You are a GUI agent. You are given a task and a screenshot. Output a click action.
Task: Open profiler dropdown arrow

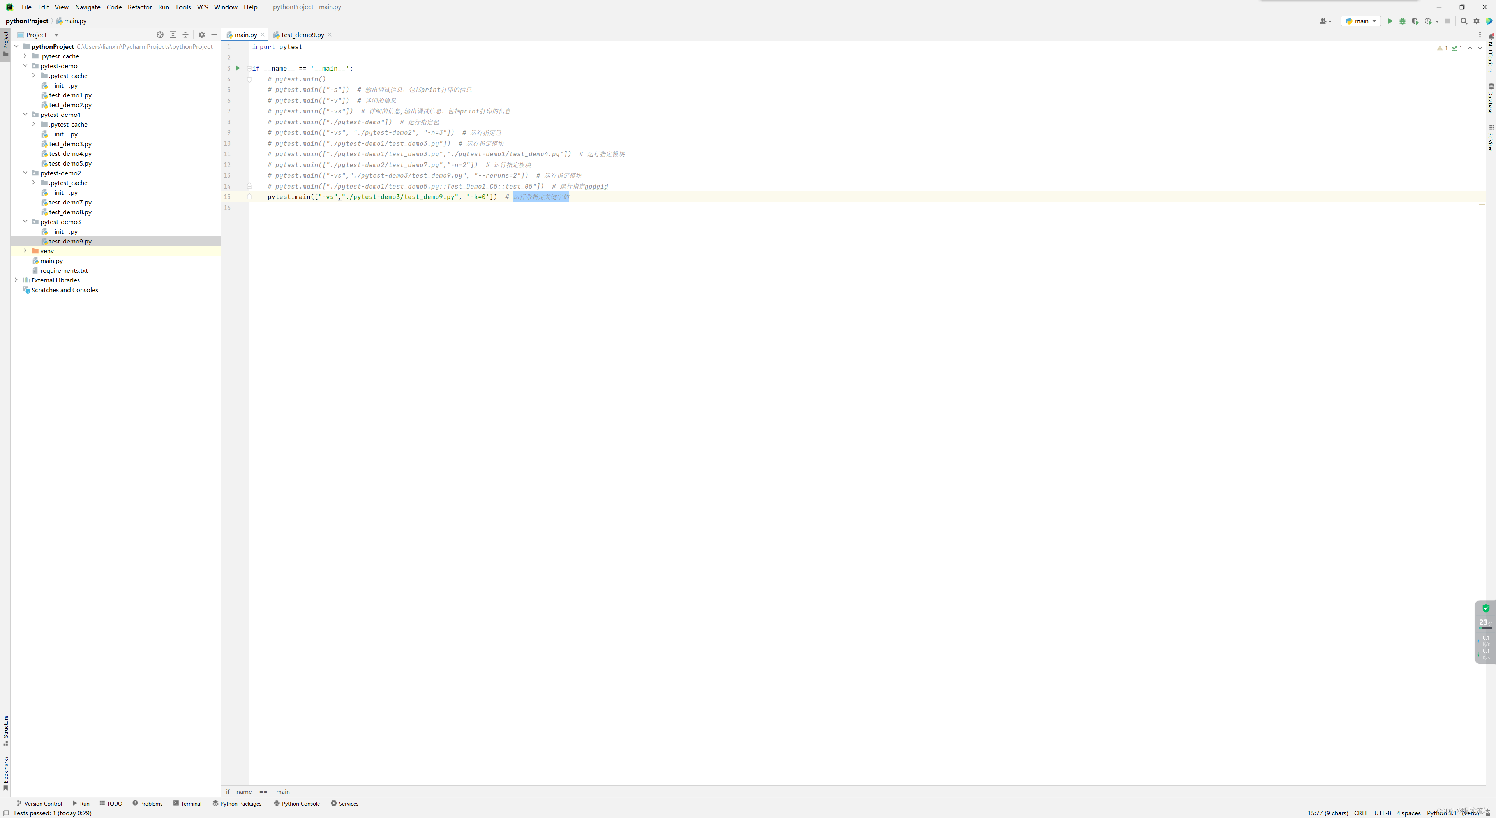pos(1437,21)
